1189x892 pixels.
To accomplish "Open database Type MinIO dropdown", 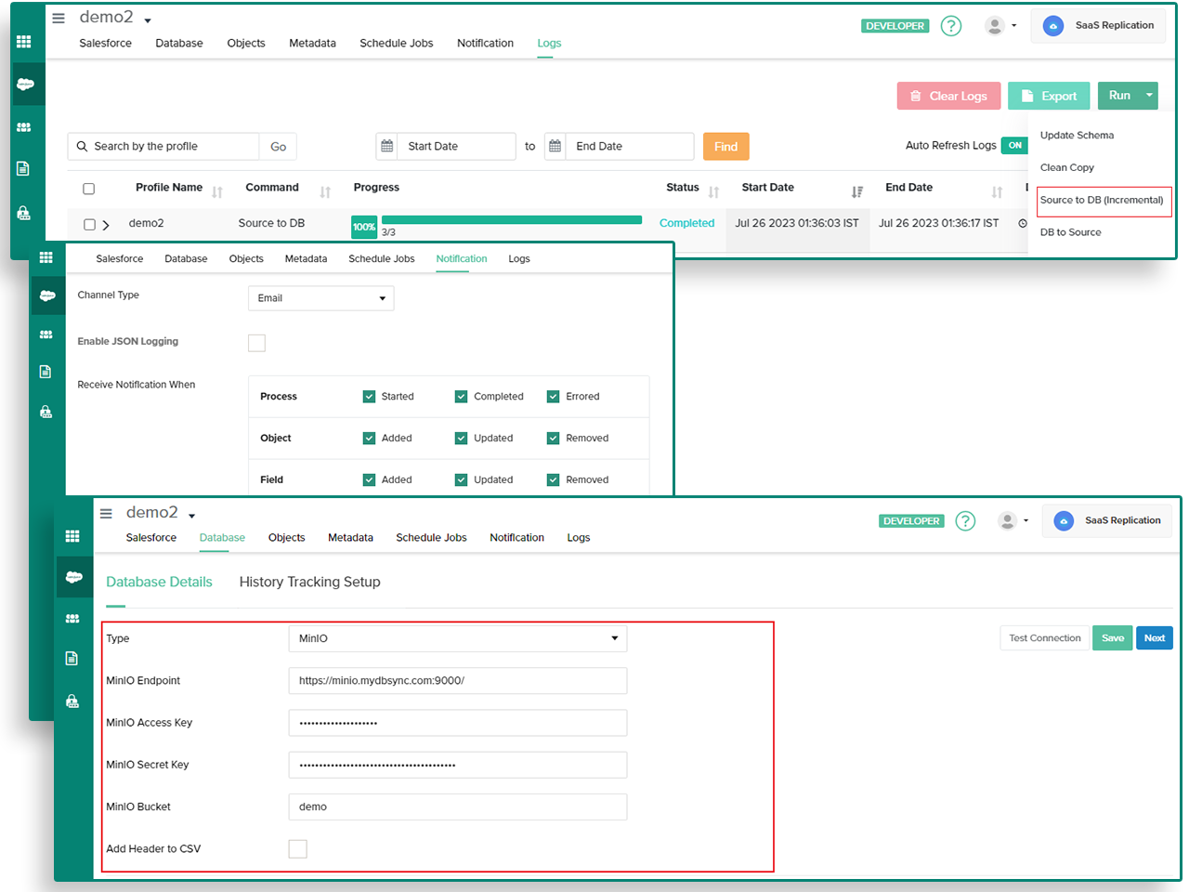I will coord(458,638).
